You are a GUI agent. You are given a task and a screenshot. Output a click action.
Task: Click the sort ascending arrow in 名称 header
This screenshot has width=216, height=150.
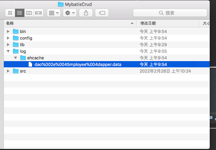point(132,23)
